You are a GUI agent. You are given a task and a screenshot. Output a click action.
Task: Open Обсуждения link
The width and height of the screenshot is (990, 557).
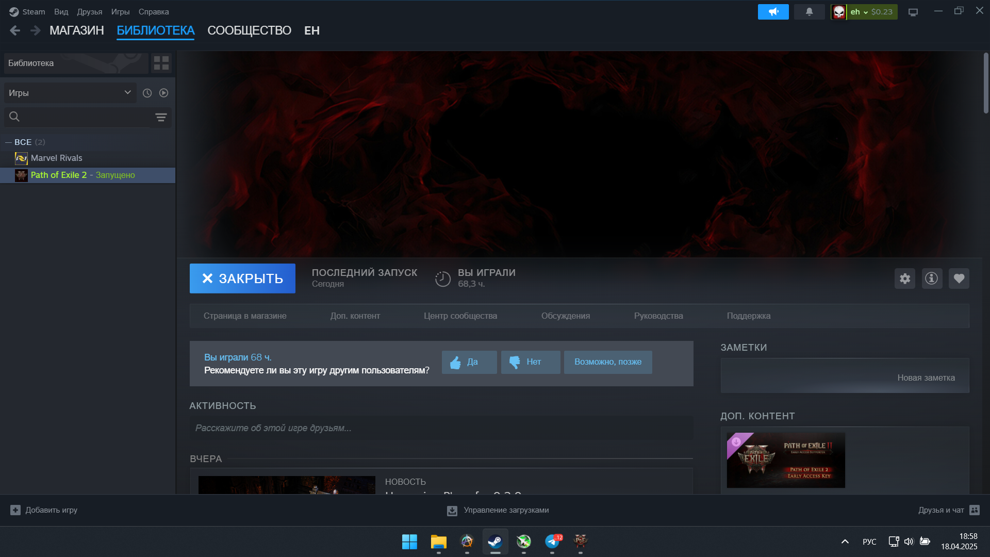click(566, 316)
